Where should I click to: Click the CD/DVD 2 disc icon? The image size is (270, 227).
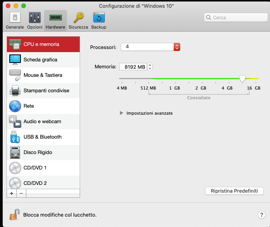click(15, 183)
